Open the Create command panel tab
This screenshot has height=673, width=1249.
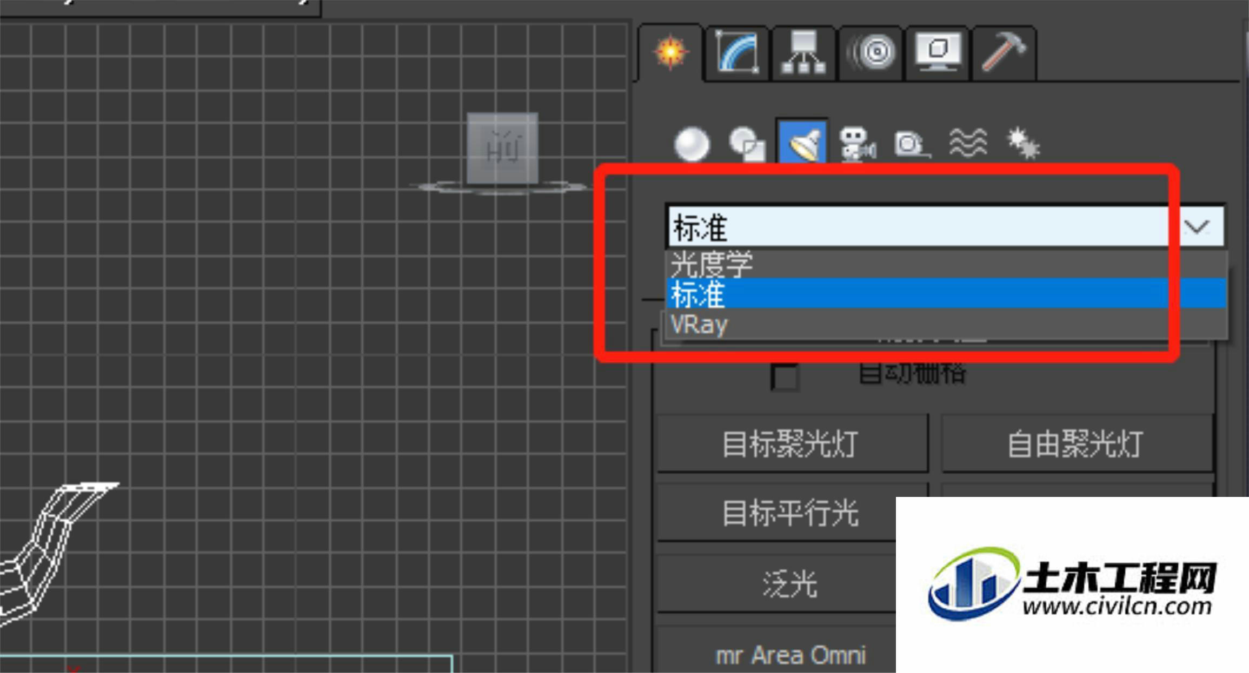point(670,53)
